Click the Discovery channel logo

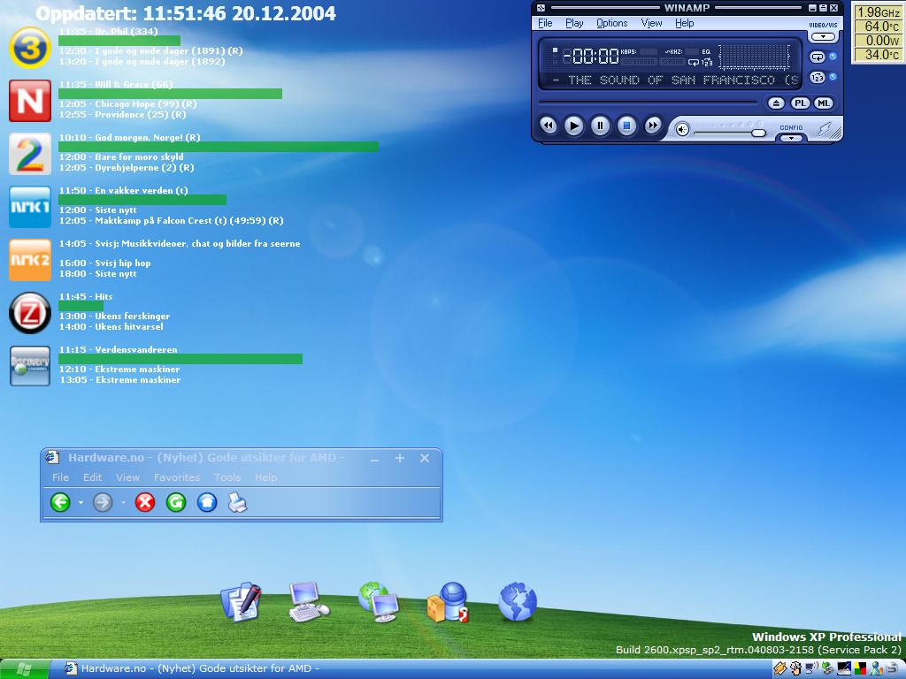pyautogui.click(x=30, y=366)
